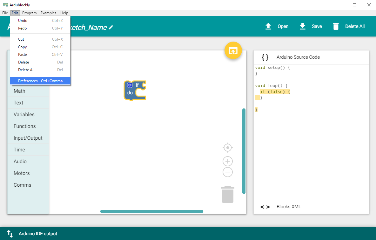Image resolution: width=376 pixels, height=240 pixels.
Task: Open the Examples menu
Action: pos(49,13)
